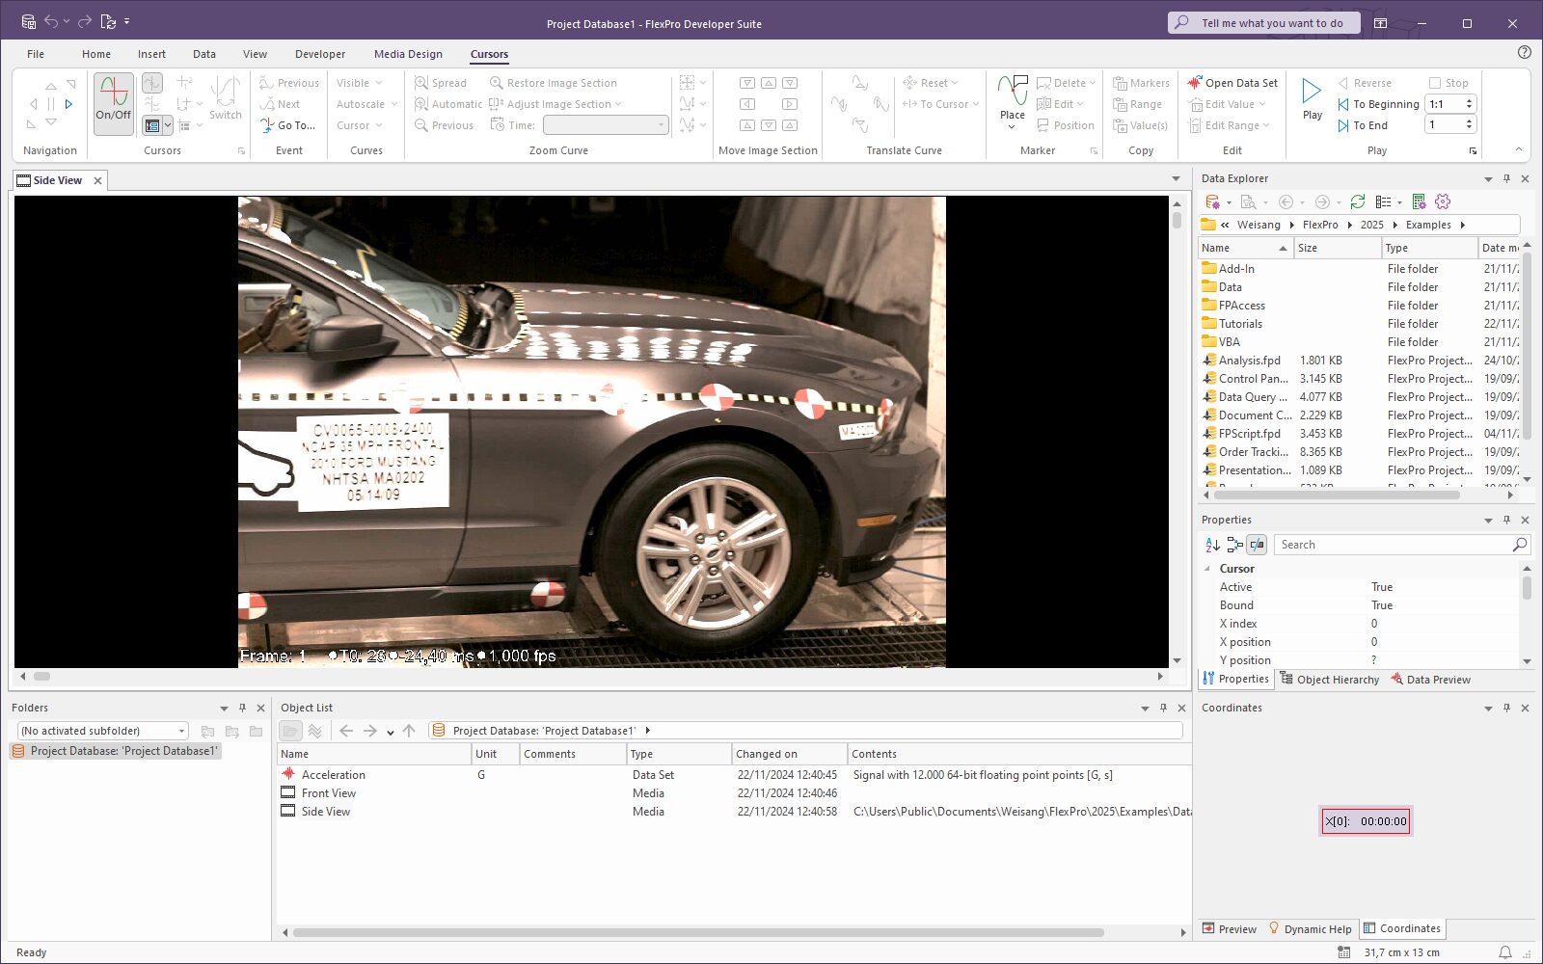Image resolution: width=1543 pixels, height=964 pixels.
Task: Toggle the Stop checkbox in Play group
Action: [x=1435, y=83]
